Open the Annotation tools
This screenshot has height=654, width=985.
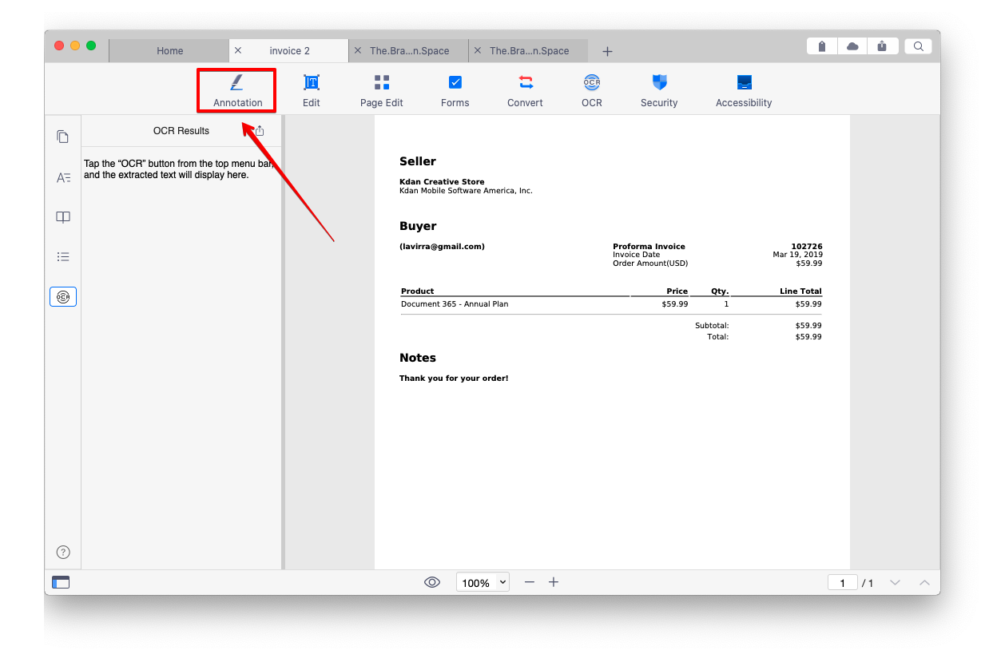(237, 90)
